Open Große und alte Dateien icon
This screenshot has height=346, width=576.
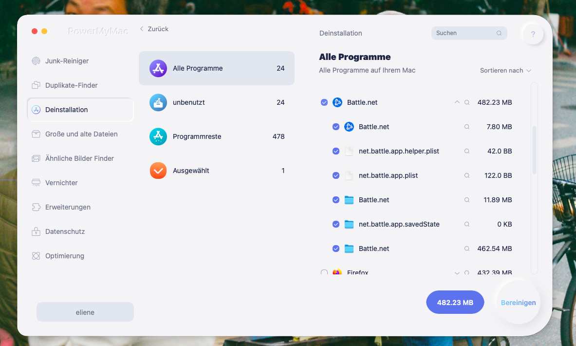(x=36, y=134)
